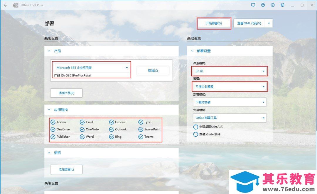Screen dimensions: 317x194
Task: Open the help question mark icon
Action: [263, 5]
